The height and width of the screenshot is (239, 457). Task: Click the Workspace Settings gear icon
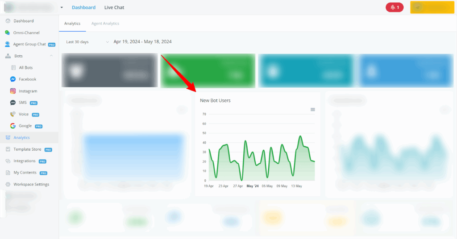(8, 184)
